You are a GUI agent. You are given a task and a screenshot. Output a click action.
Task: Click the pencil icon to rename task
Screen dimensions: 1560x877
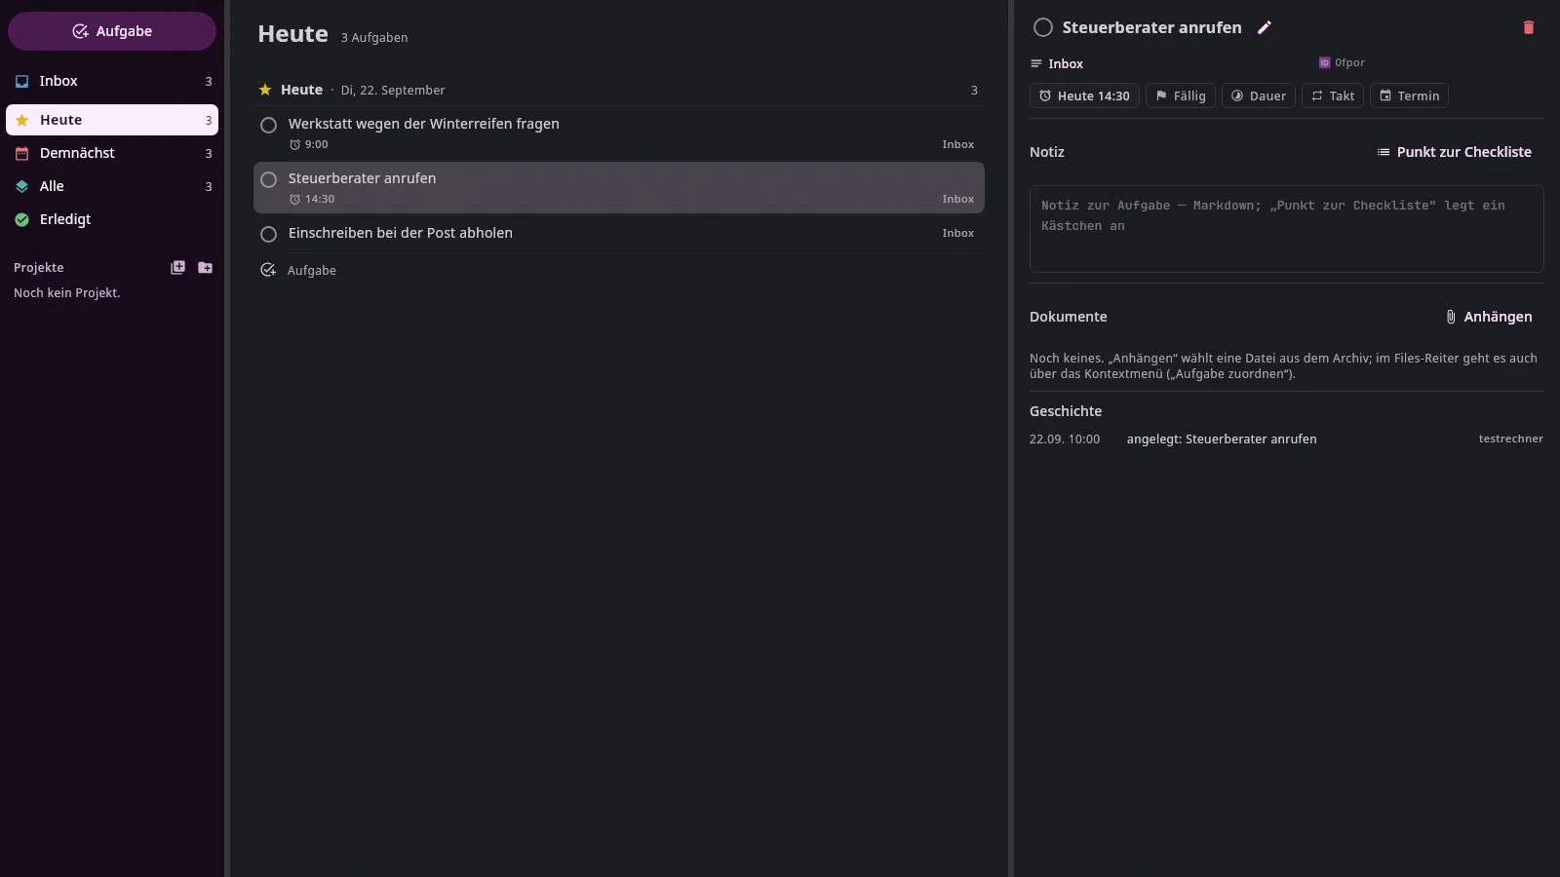[x=1265, y=27]
